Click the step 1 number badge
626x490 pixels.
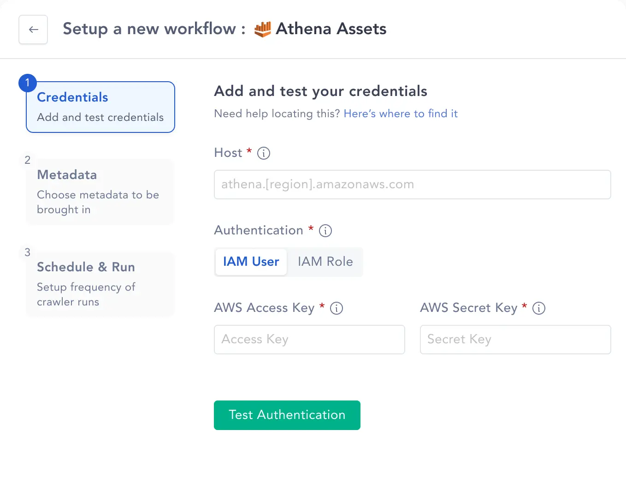tap(28, 83)
